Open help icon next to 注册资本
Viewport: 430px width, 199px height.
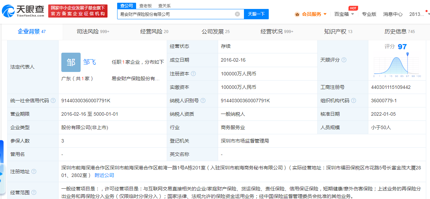(x=194, y=74)
